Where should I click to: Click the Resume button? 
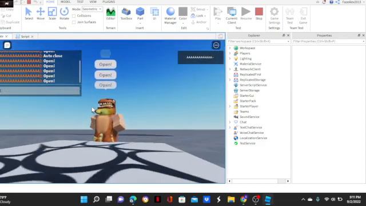click(x=246, y=14)
